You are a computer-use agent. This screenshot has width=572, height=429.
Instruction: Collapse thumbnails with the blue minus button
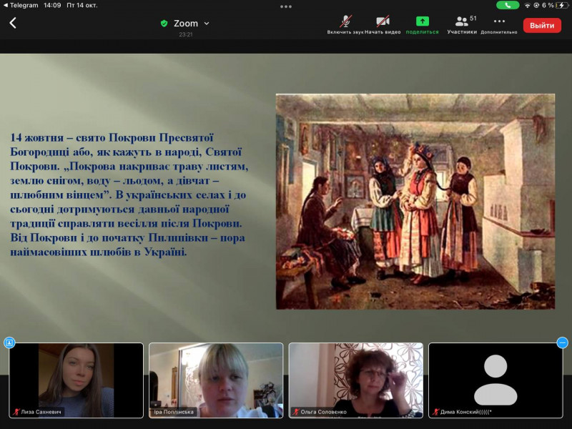coord(562,342)
